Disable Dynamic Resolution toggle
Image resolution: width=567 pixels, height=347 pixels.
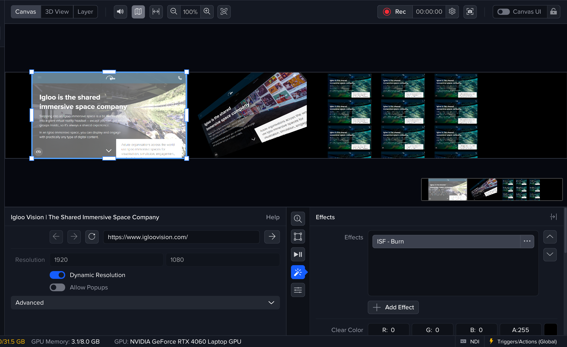tap(57, 275)
